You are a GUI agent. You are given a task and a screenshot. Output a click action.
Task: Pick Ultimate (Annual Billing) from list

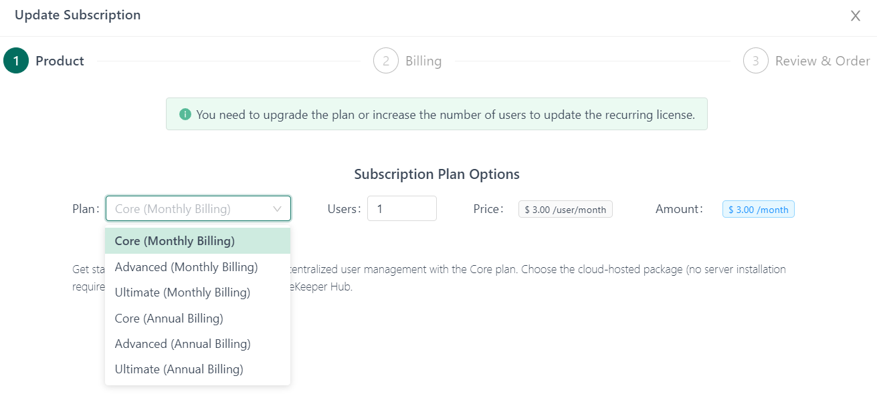(x=179, y=369)
